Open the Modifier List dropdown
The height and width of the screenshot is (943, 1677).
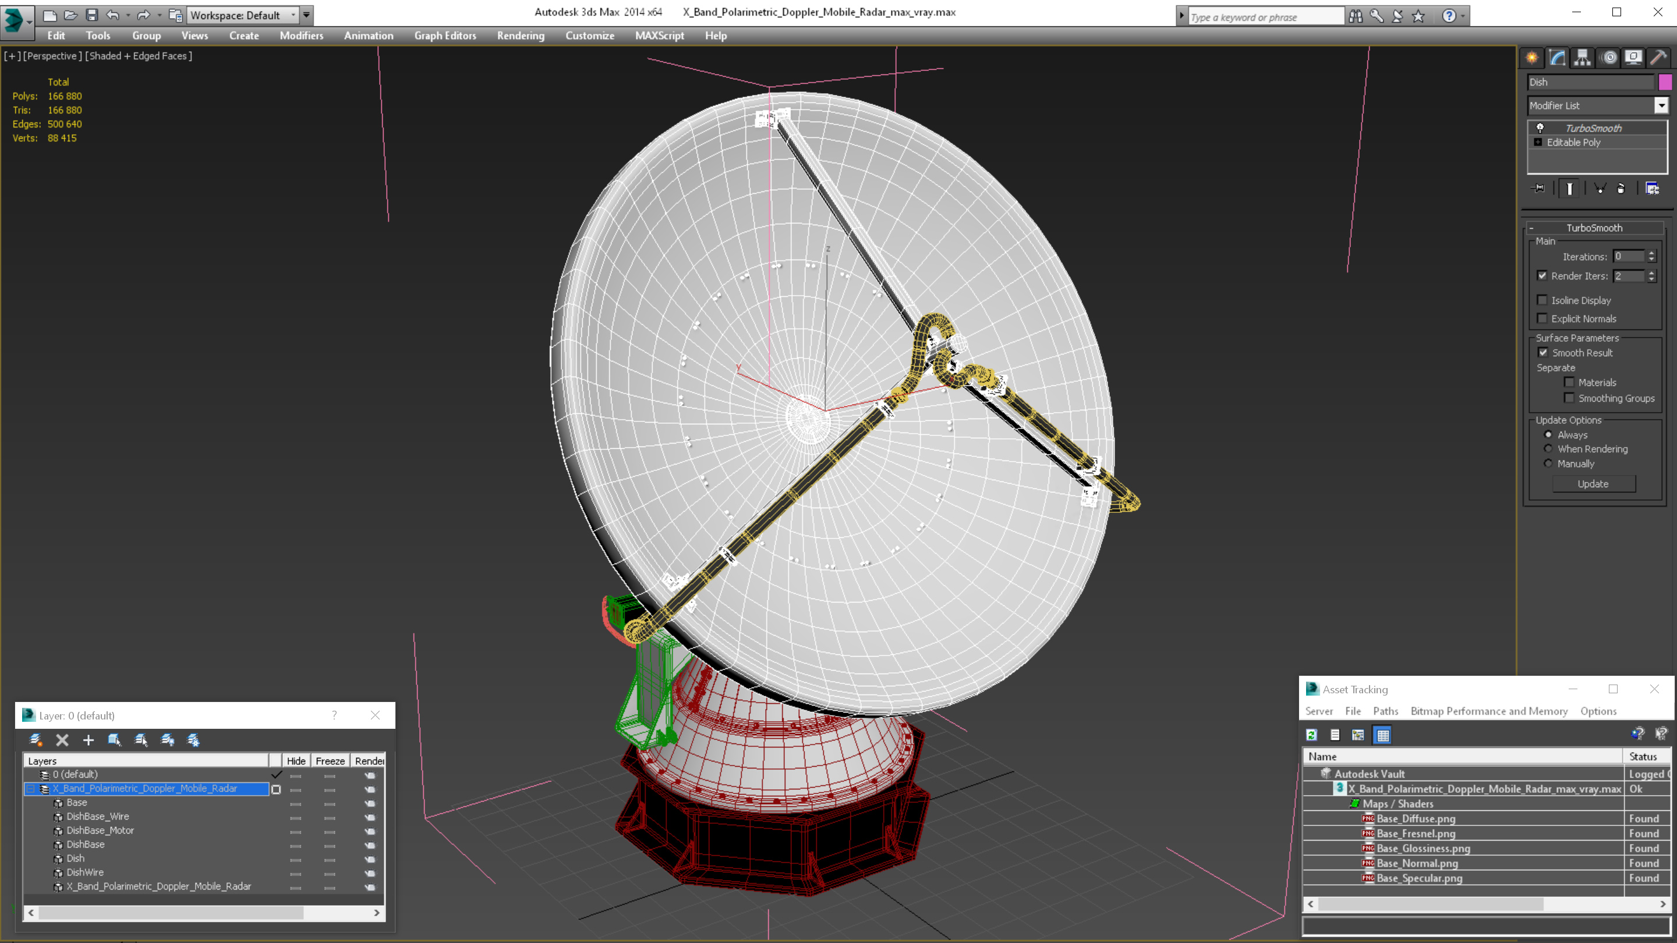1661,105
